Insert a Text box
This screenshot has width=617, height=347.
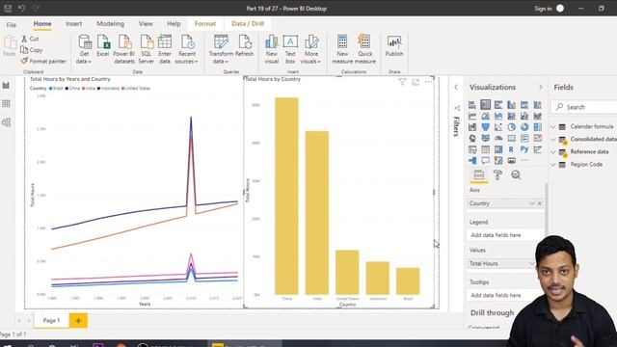coord(290,49)
